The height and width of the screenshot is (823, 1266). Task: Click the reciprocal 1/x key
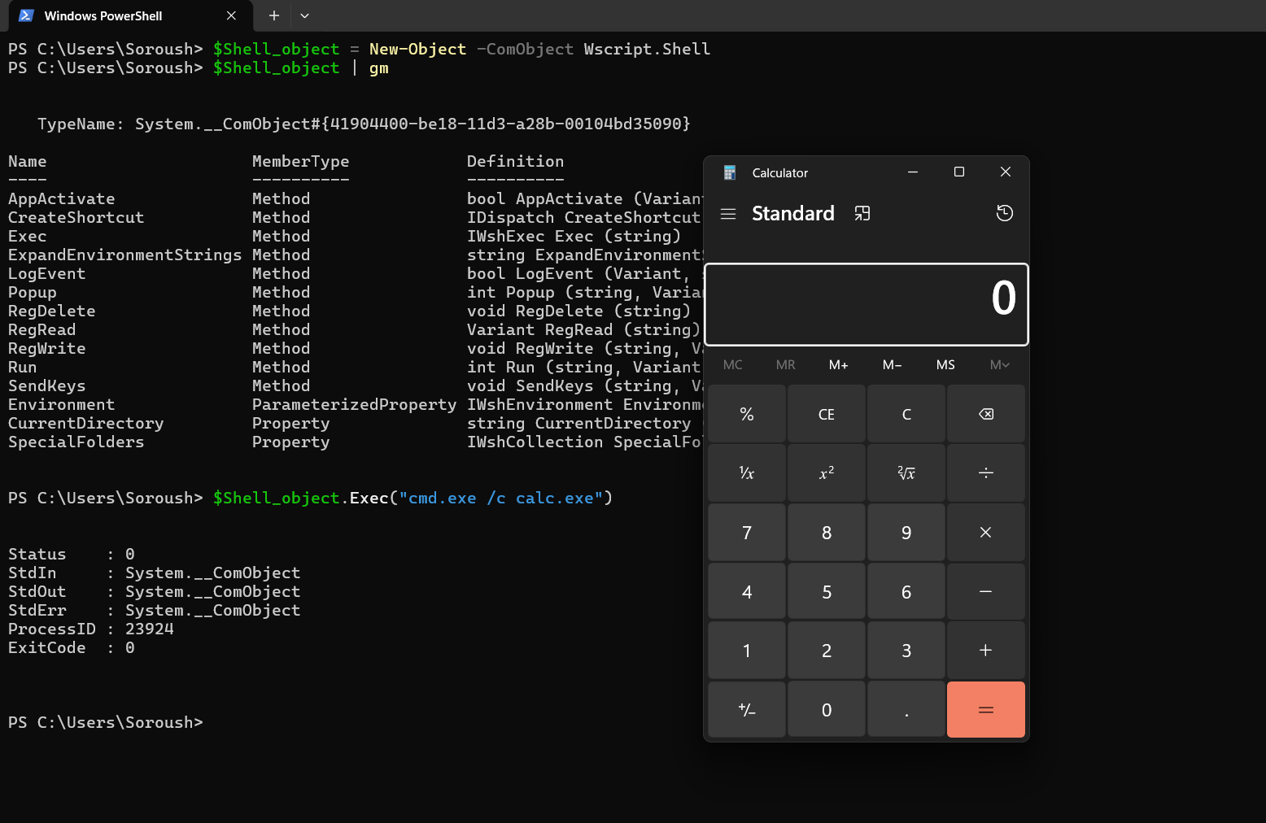pos(747,473)
